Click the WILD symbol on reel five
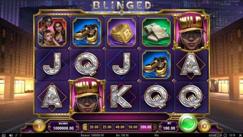 tap(191, 32)
